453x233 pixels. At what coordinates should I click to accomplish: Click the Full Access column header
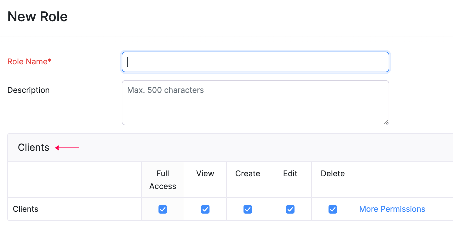coord(163,180)
